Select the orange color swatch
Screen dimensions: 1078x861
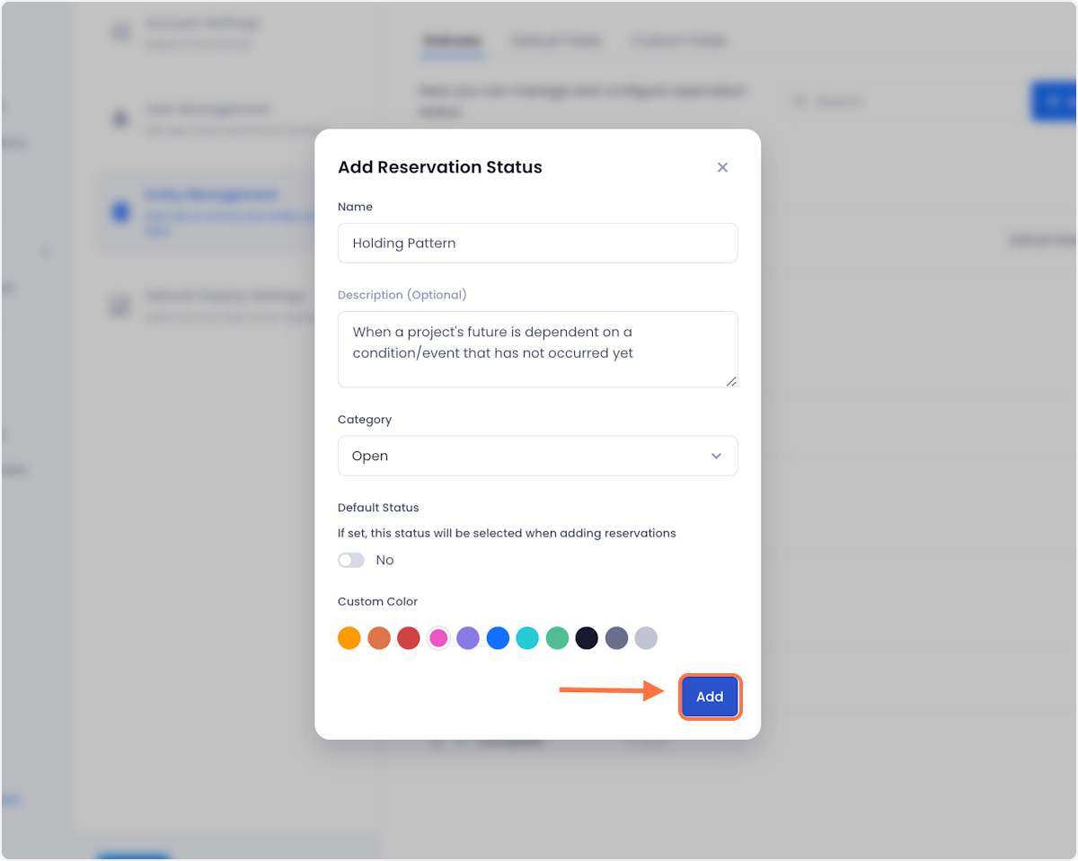pos(349,638)
